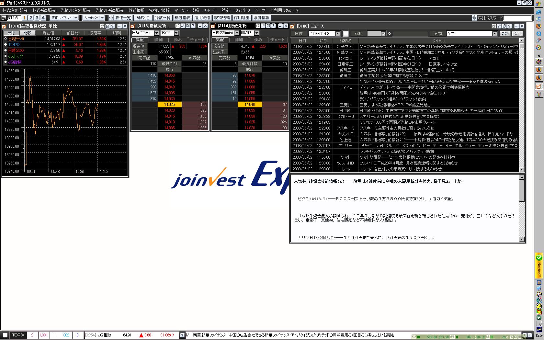Select the 日経平均 radio button

pos(6,39)
